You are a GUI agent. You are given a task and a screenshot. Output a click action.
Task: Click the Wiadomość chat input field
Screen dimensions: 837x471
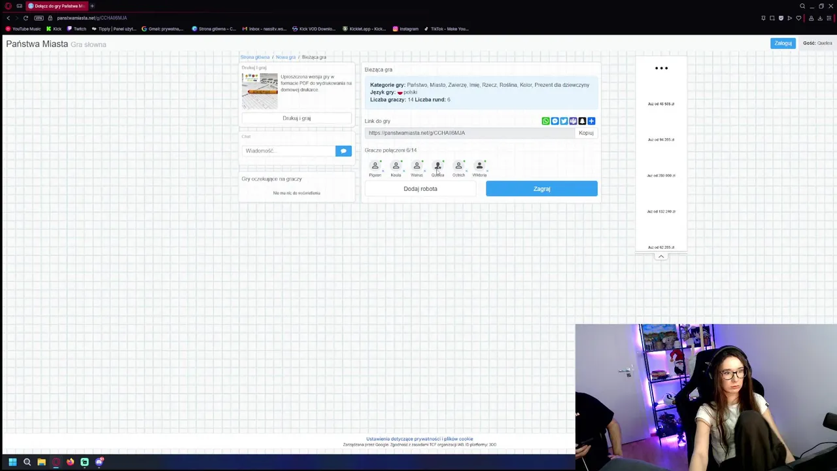pos(288,151)
